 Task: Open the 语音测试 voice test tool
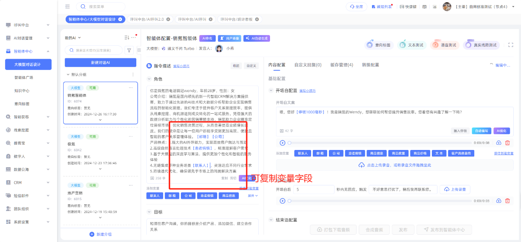pos(444,45)
